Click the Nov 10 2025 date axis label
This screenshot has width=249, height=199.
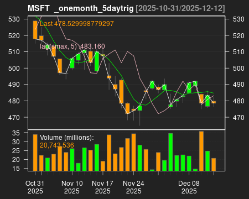coord(72,187)
